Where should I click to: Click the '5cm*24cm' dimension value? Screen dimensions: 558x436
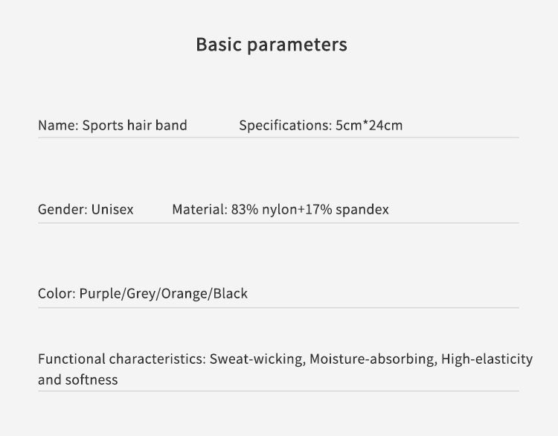coord(369,126)
